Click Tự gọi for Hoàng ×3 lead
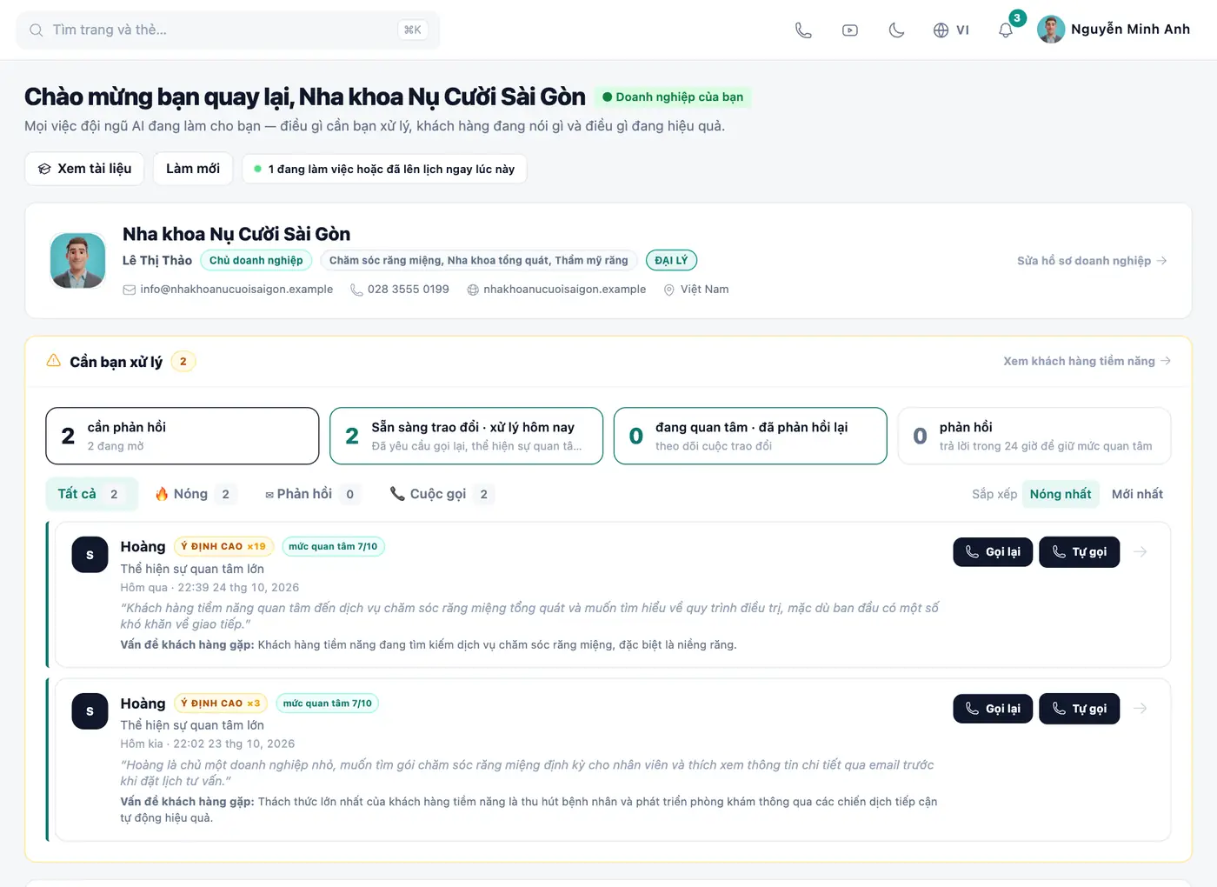Viewport: 1217px width, 887px height. pos(1079,709)
